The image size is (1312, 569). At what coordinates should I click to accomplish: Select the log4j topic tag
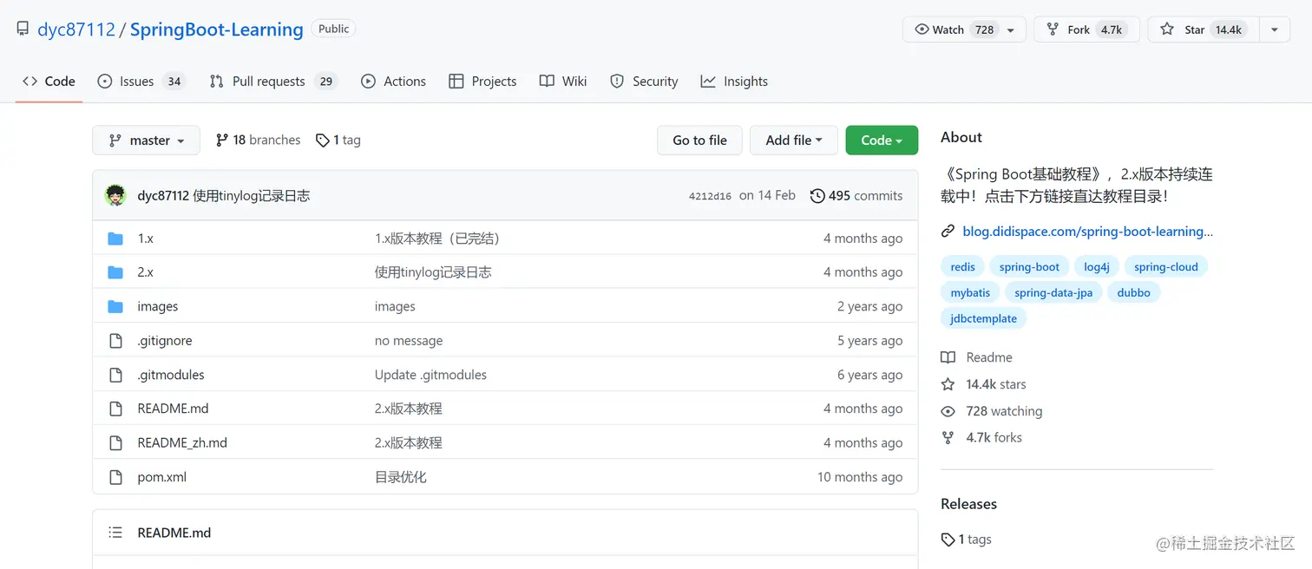[1097, 267]
